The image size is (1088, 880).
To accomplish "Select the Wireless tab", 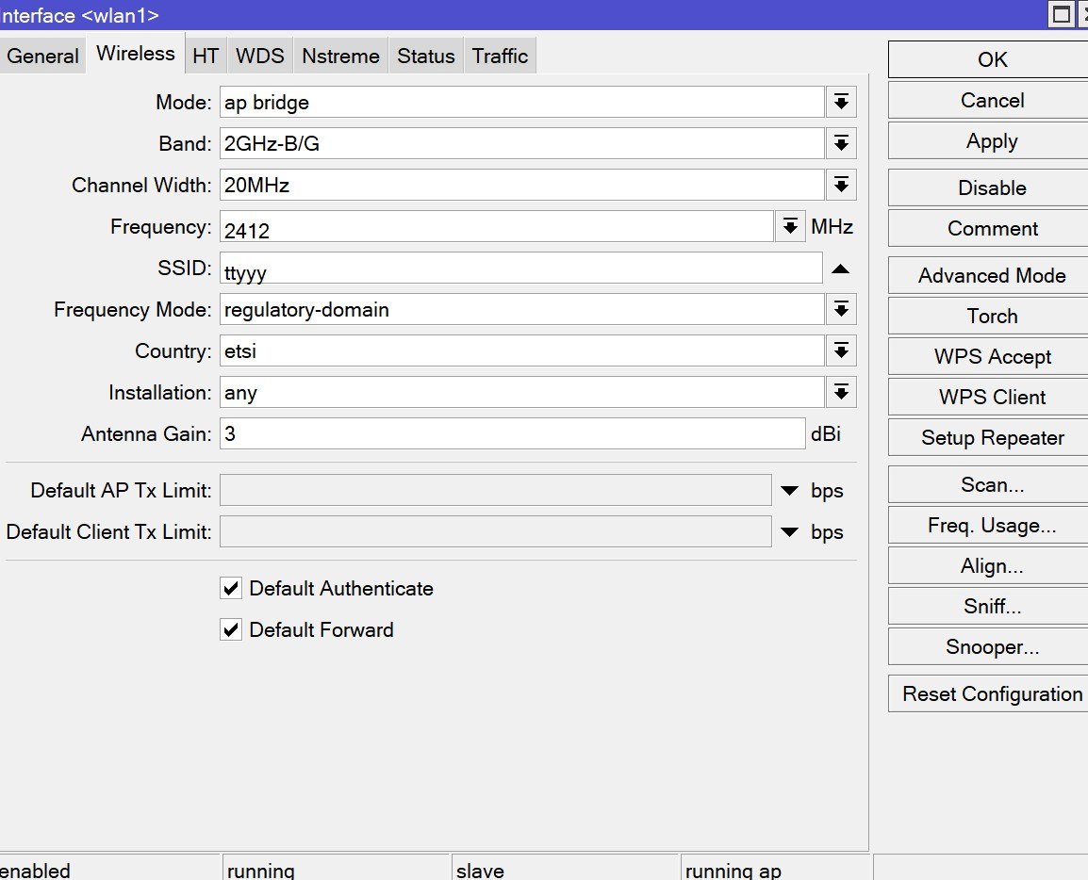I will 136,54.
